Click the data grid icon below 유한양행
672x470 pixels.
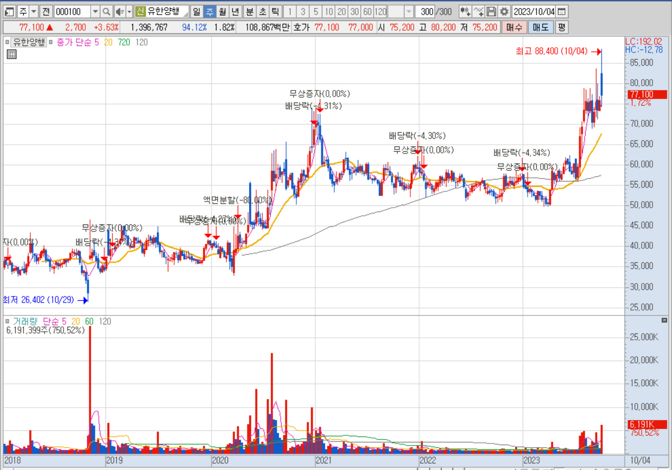pos(11,54)
